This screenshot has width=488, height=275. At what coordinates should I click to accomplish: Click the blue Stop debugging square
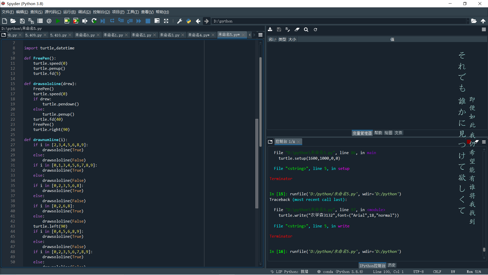(x=148, y=21)
